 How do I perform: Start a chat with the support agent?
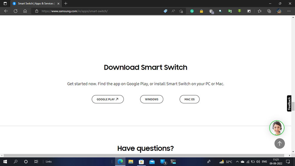point(277,128)
